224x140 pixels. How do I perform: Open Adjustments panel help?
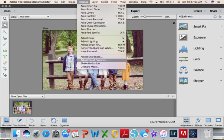(x=220, y=17)
